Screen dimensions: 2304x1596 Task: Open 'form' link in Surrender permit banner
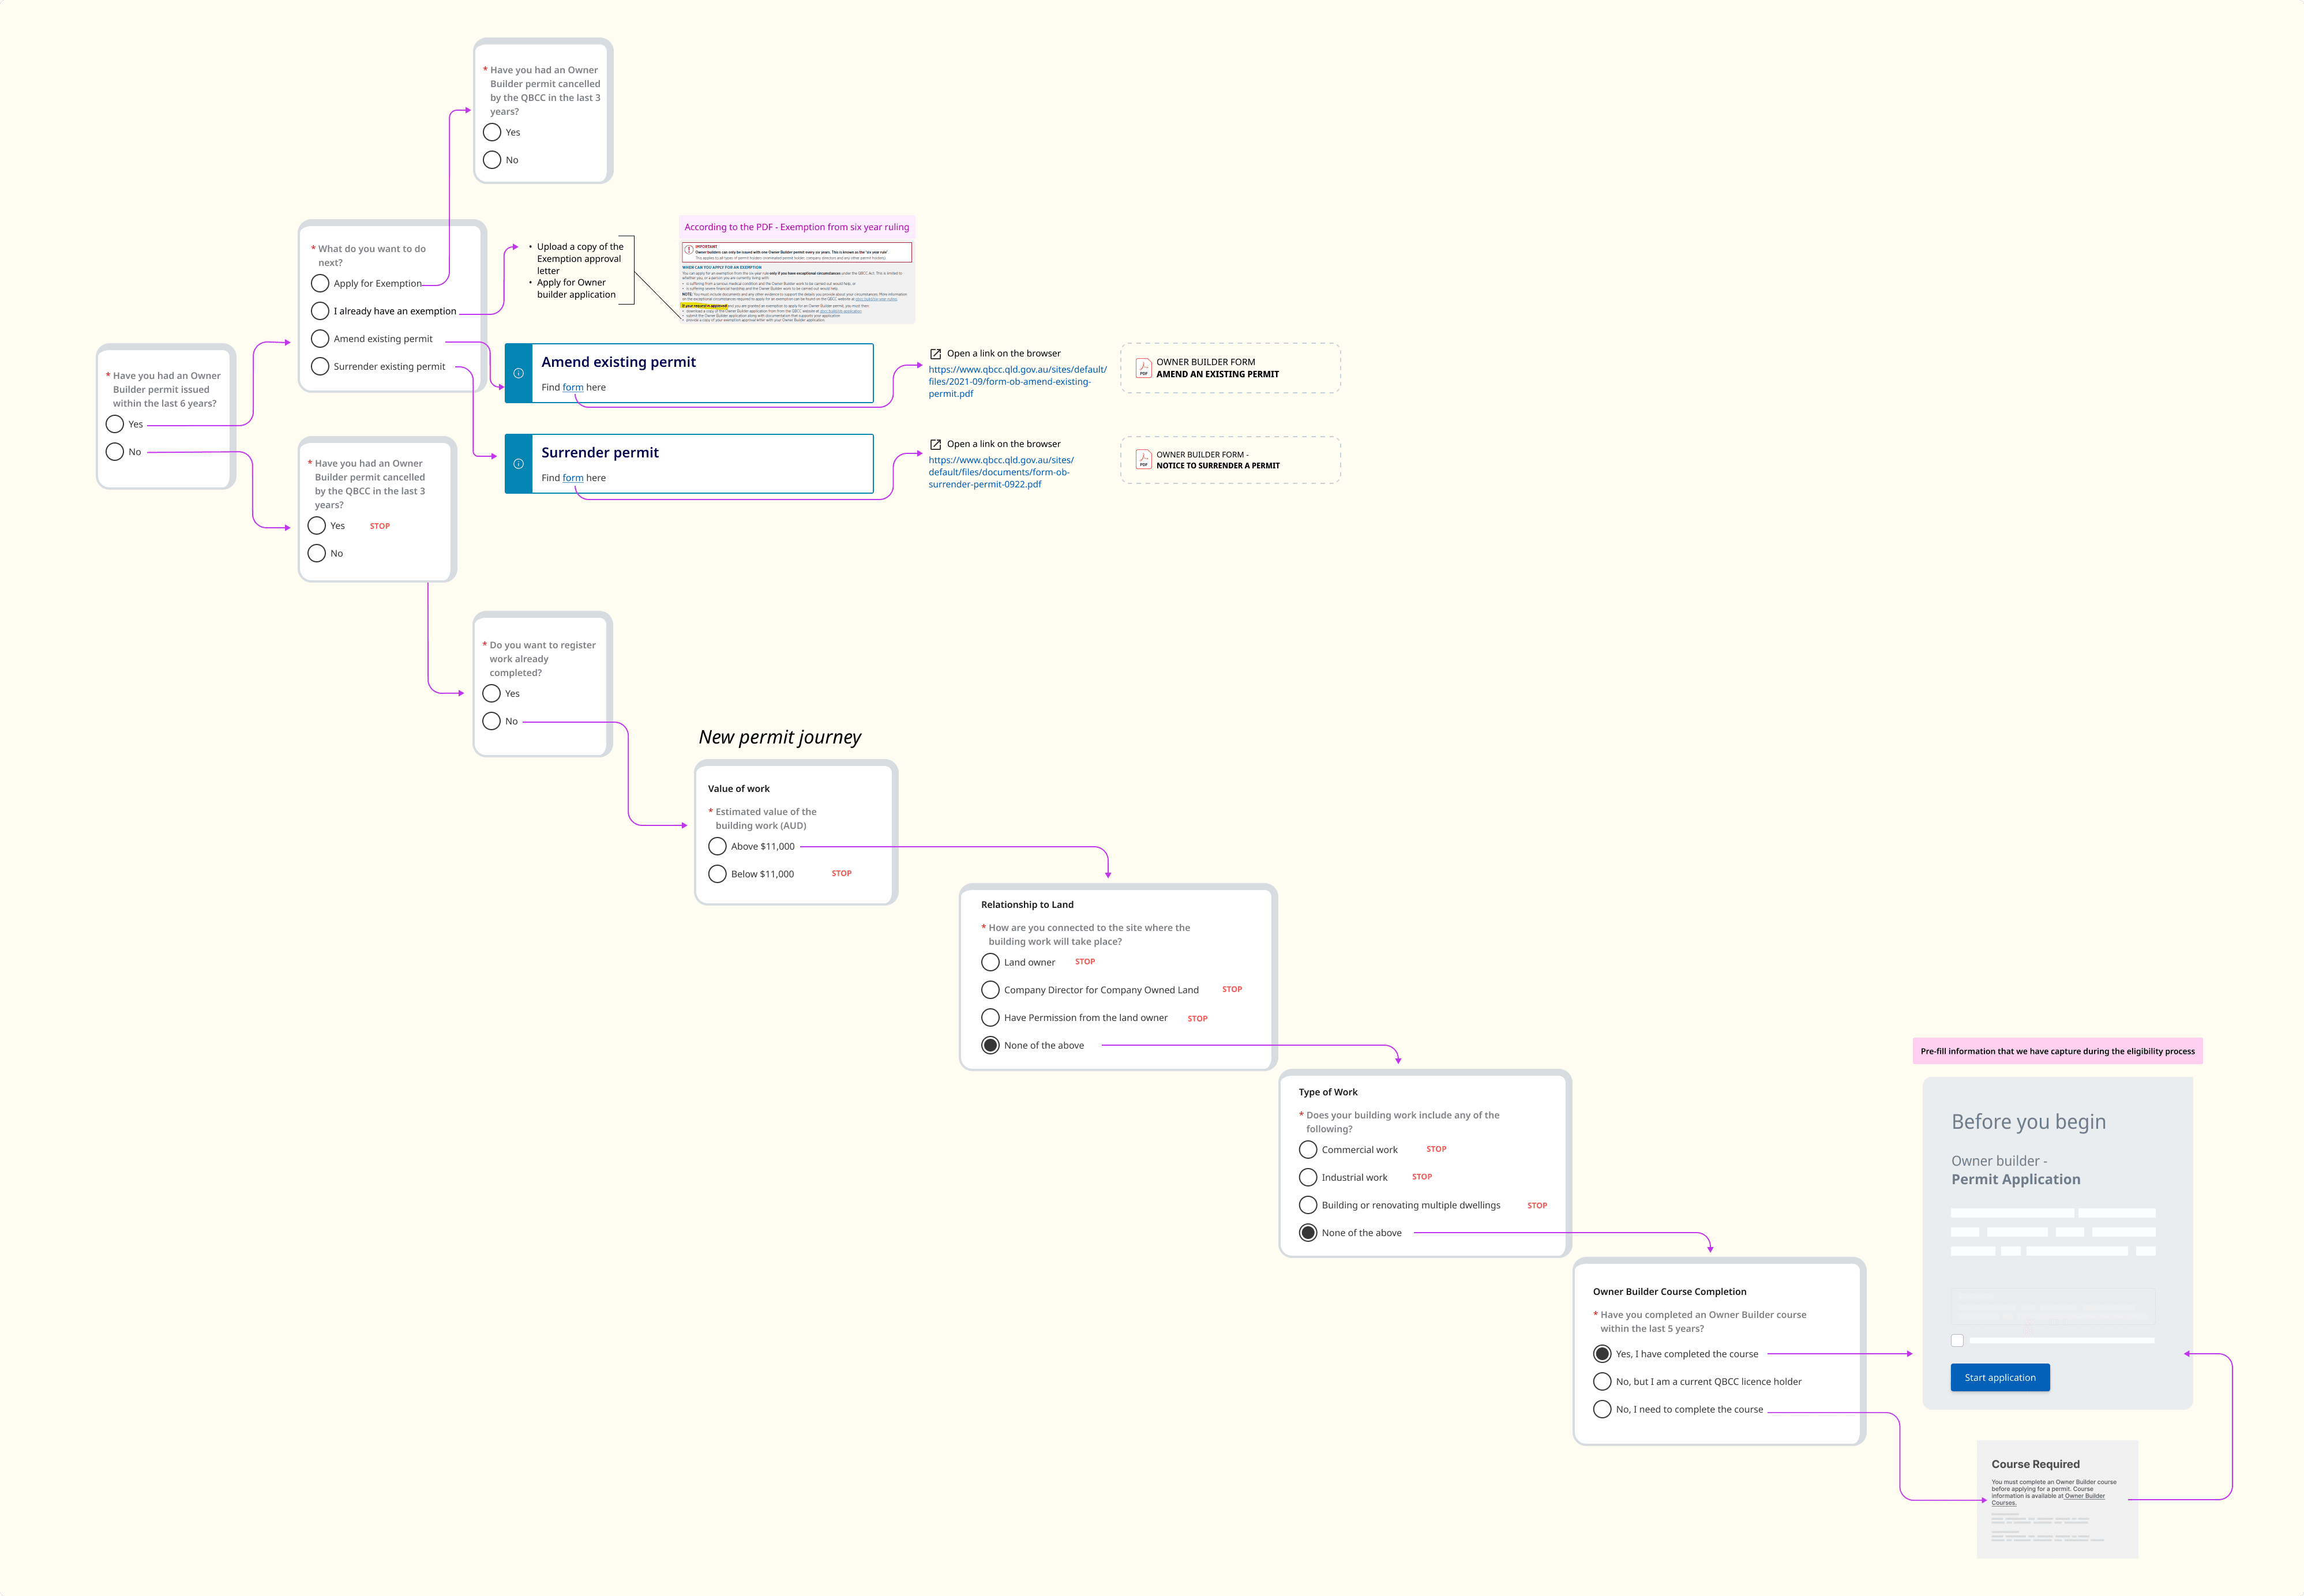click(572, 478)
